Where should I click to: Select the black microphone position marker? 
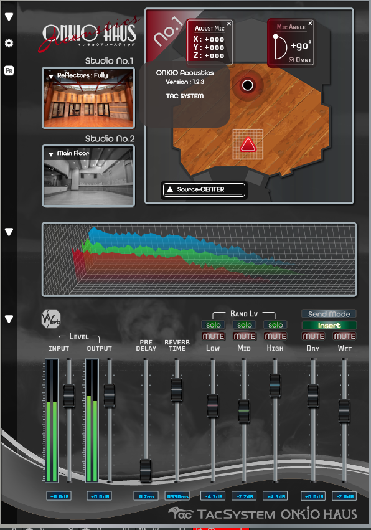coord(248,85)
